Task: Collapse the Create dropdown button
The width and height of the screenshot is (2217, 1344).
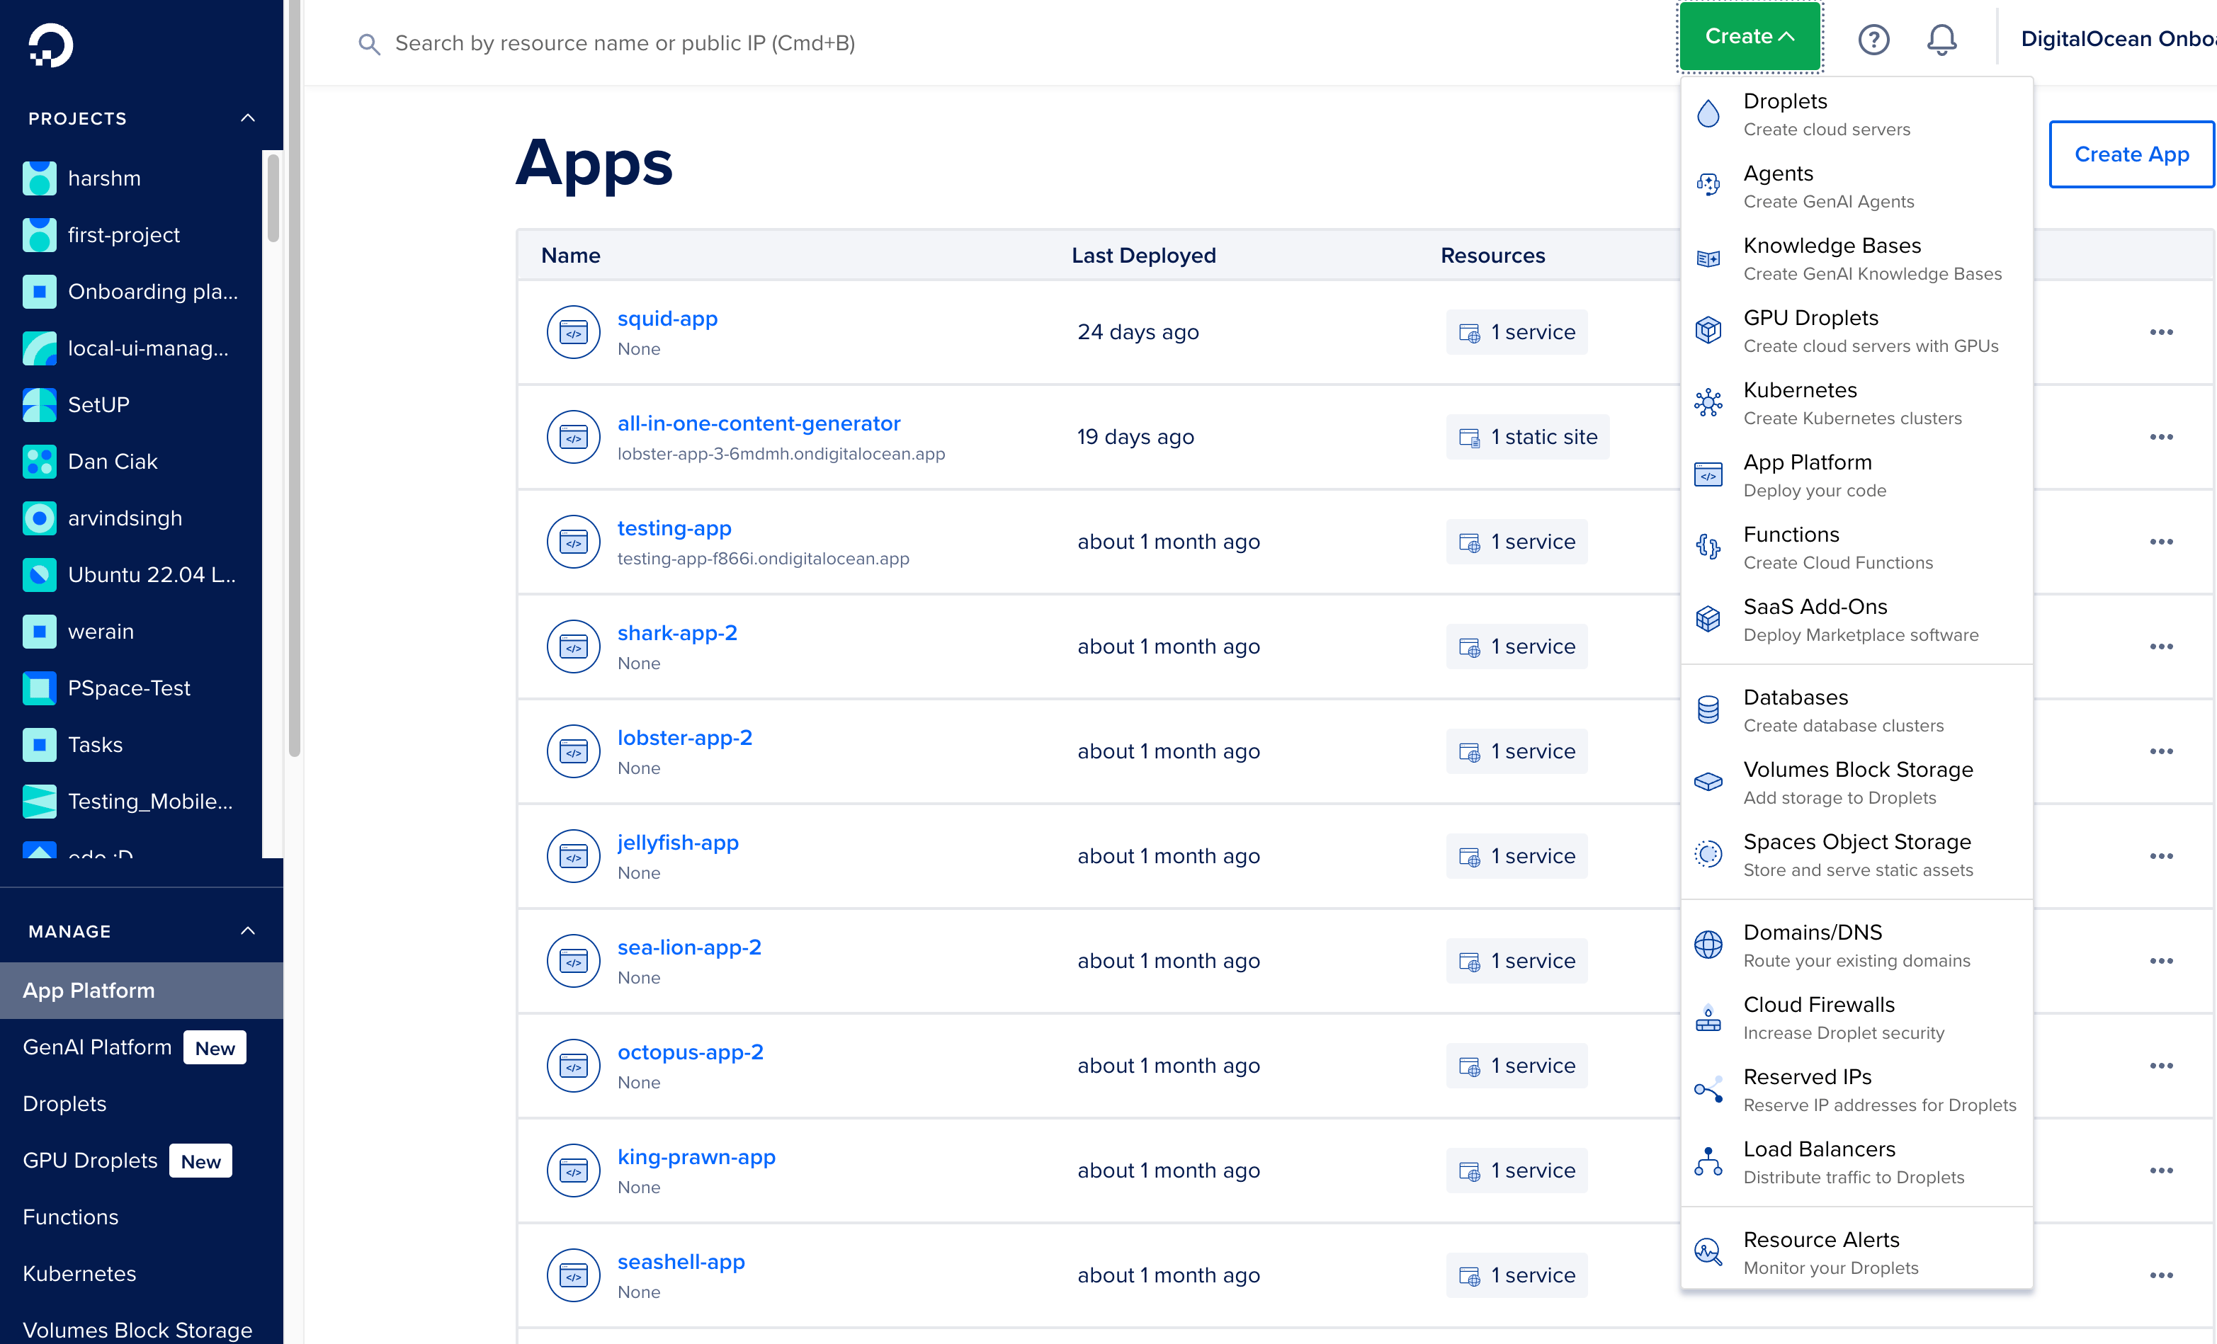Action: point(1749,37)
